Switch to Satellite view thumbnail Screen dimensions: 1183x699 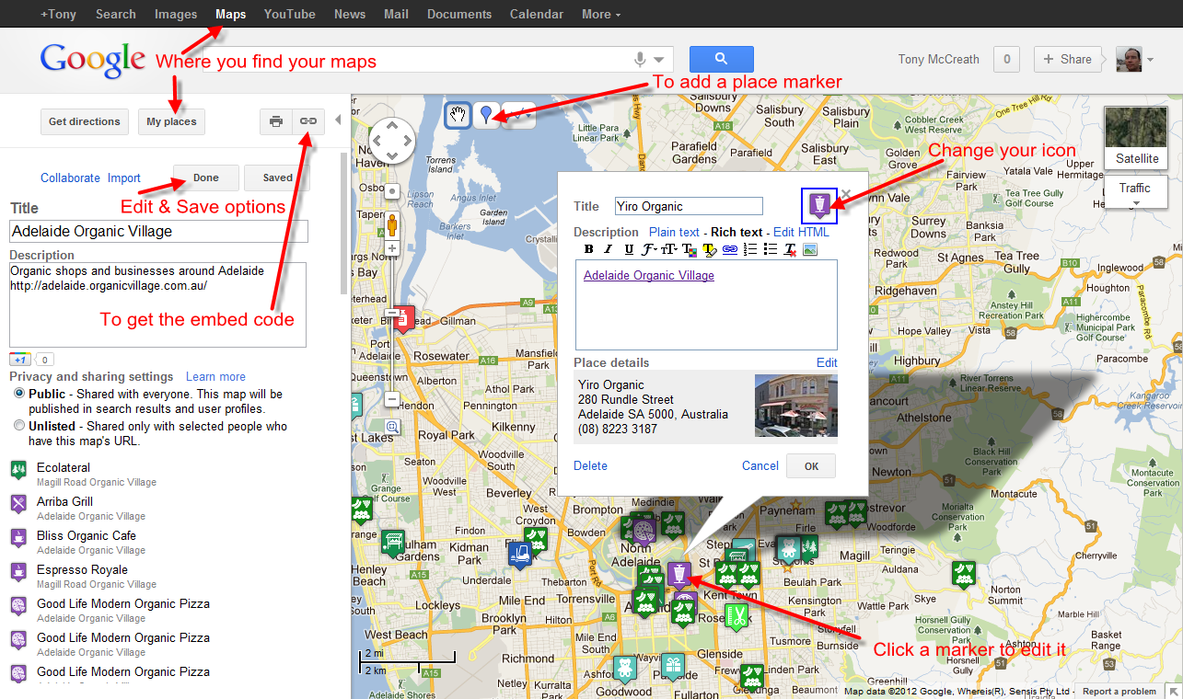pos(1137,137)
